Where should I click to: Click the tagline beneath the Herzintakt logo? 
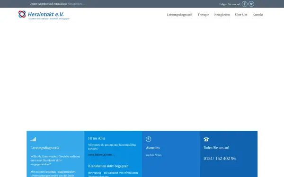pyautogui.click(x=49, y=19)
